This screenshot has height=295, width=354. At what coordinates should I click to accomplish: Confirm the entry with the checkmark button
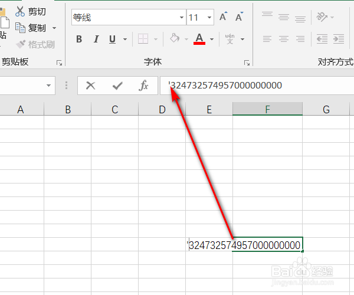click(117, 86)
